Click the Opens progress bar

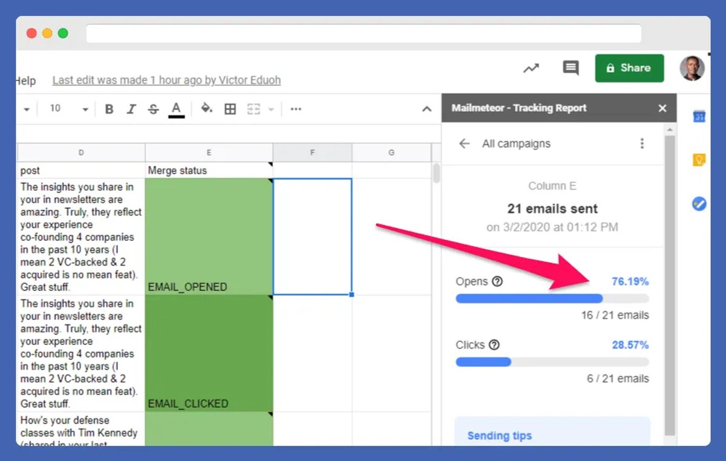click(x=552, y=298)
